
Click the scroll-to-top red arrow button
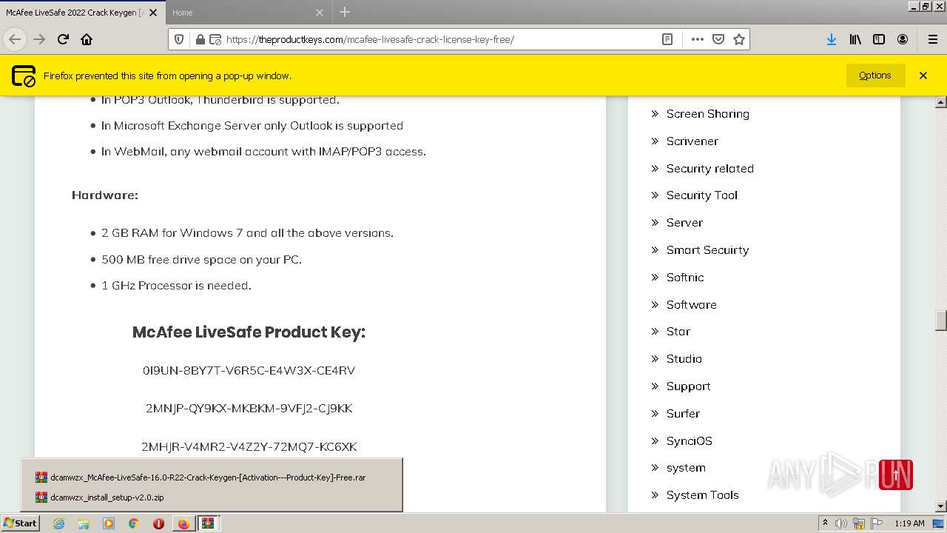click(895, 475)
